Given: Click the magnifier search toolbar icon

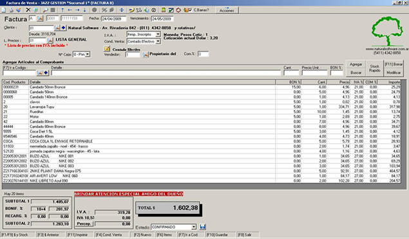Looking at the screenshot, I should (45, 10).
